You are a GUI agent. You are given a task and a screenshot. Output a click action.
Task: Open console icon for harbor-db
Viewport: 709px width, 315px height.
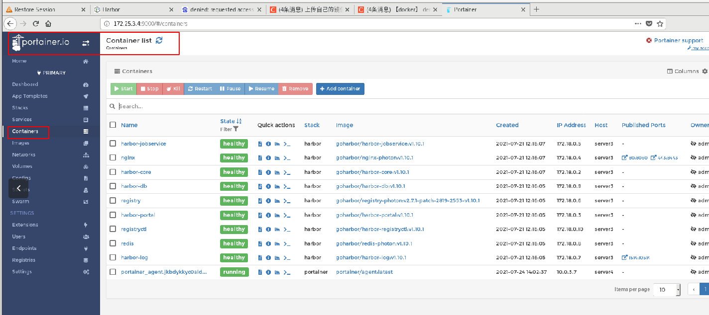coord(287,186)
